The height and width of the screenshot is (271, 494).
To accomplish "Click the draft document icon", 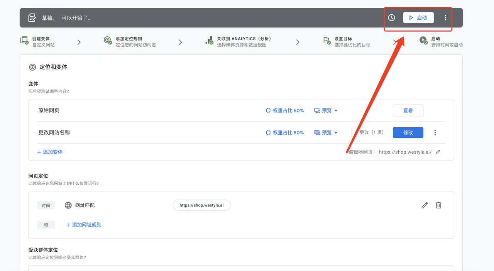I will (x=32, y=18).
